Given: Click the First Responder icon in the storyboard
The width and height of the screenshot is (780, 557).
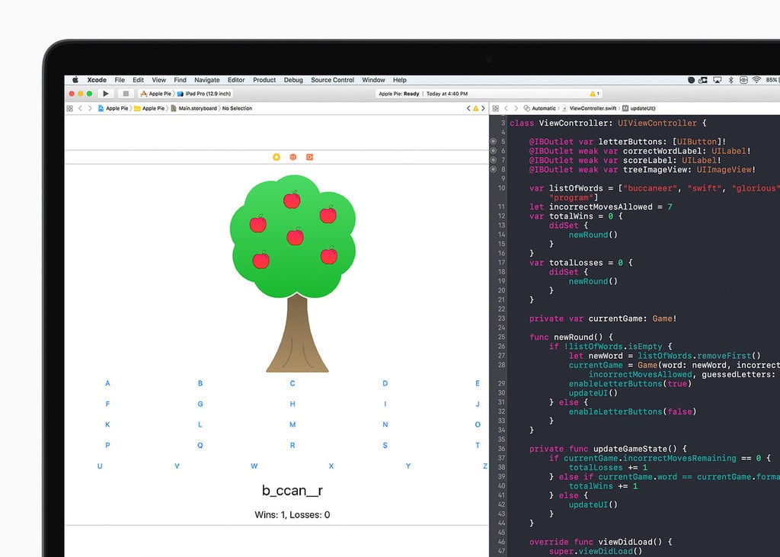Looking at the screenshot, I should [293, 157].
